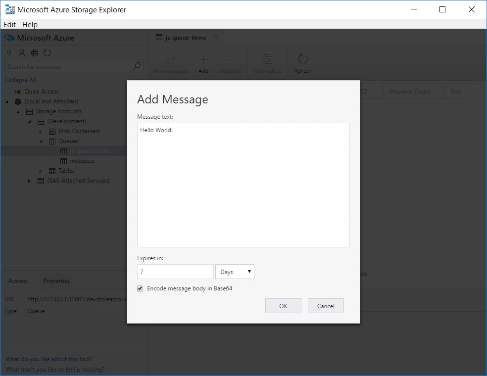Click the View message toolbar icon
Screen dimensions: 487x376
[x=171, y=59]
